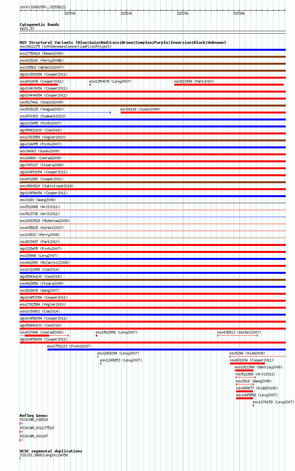Screen dimensions: 295x471
Task: Select nsv1022499 (Coe2014) label
Action: (x=40, y=270)
